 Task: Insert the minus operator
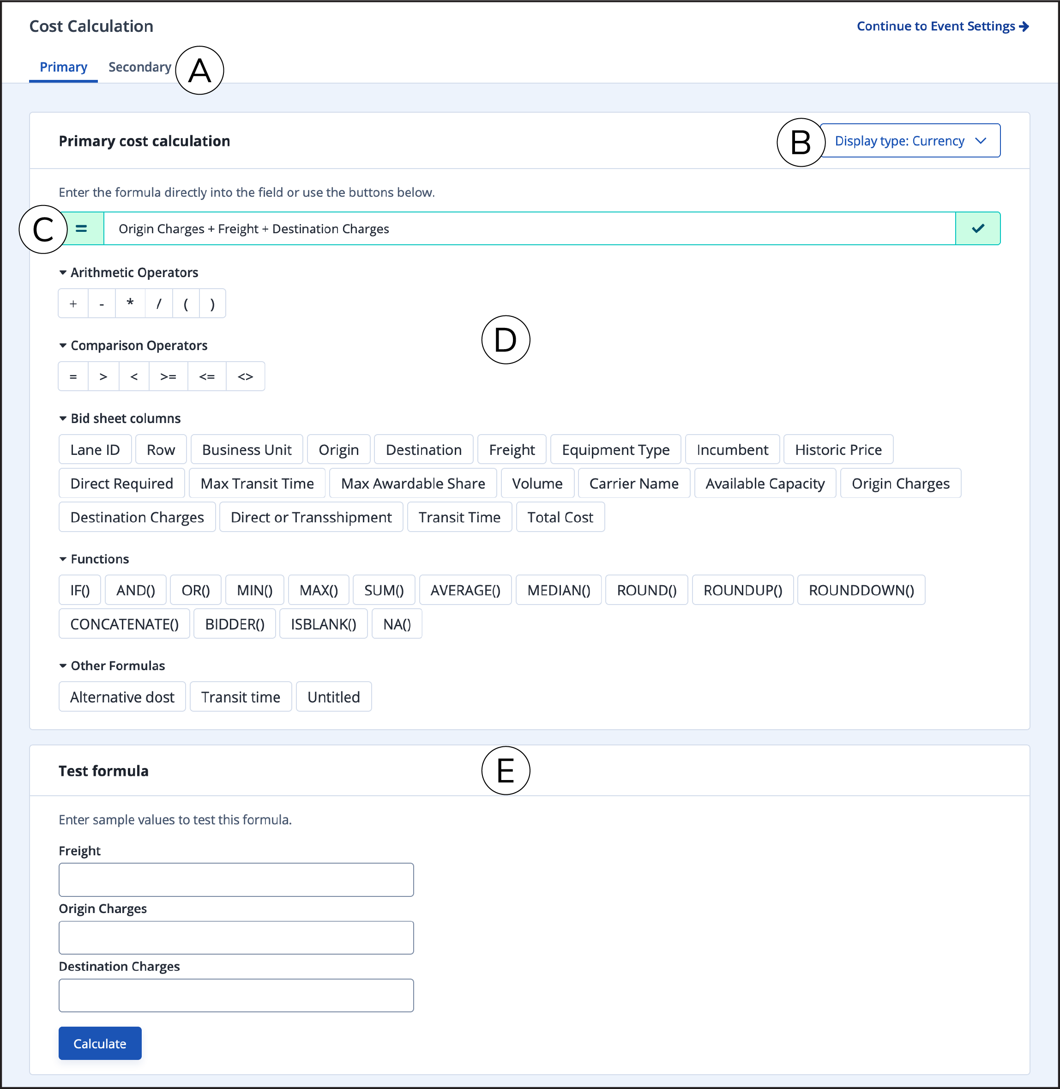[x=102, y=303]
